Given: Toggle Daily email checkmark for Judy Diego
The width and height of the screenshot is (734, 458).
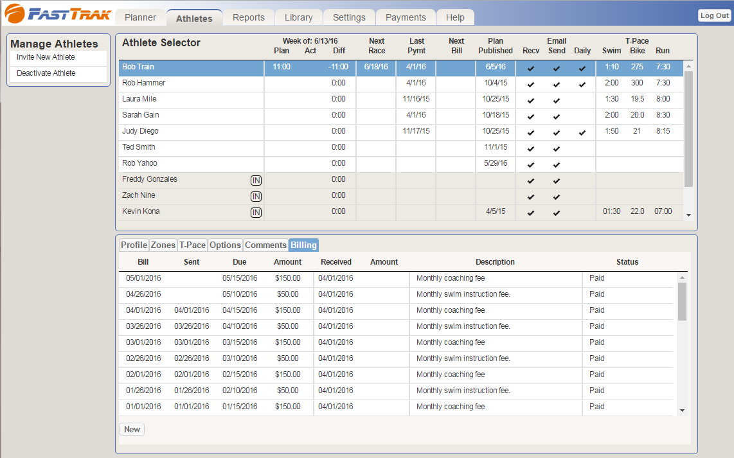Looking at the screenshot, I should (582, 132).
